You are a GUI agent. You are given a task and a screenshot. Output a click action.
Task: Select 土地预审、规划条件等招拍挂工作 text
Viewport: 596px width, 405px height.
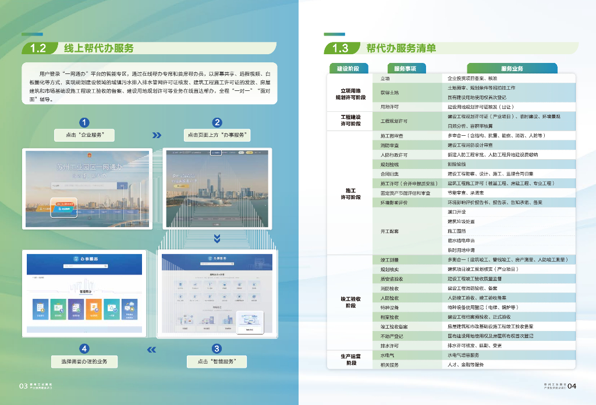coord(481,88)
